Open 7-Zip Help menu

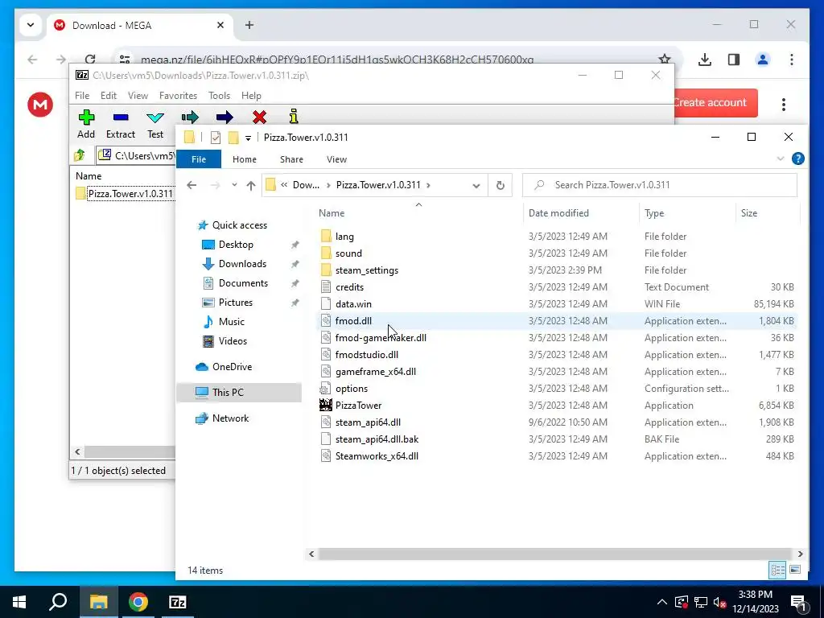pos(251,96)
